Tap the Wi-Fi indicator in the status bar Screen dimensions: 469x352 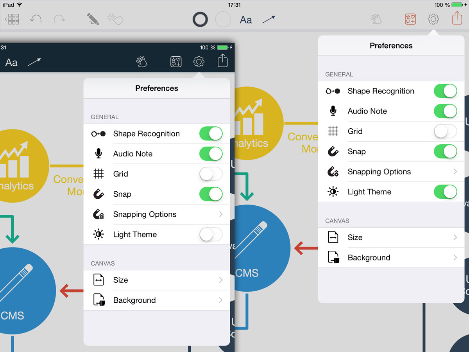[20, 5]
